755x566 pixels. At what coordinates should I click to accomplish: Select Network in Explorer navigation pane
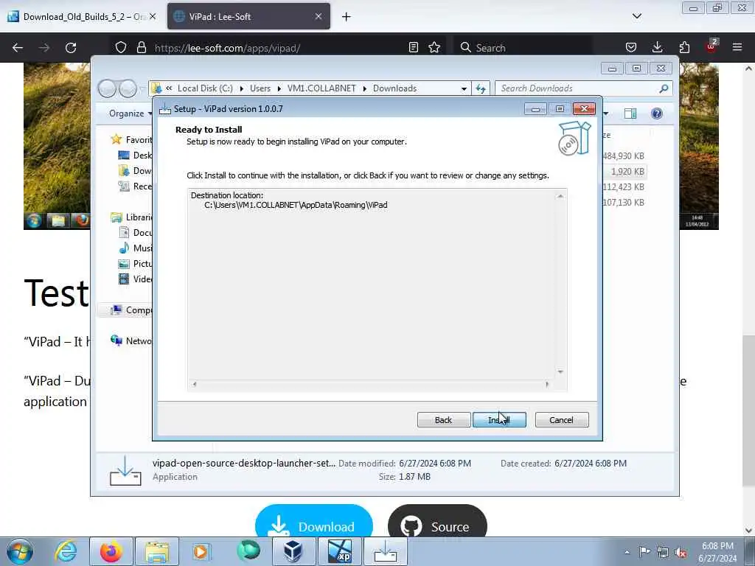(131, 340)
